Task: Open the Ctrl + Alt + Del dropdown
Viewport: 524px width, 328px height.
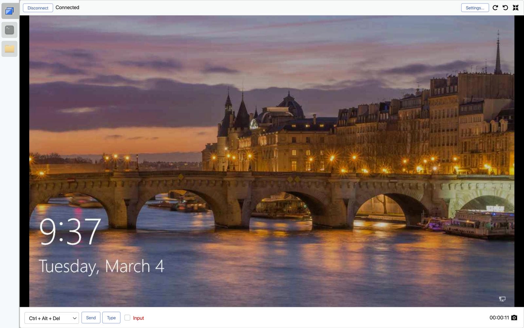Action: (x=51, y=318)
